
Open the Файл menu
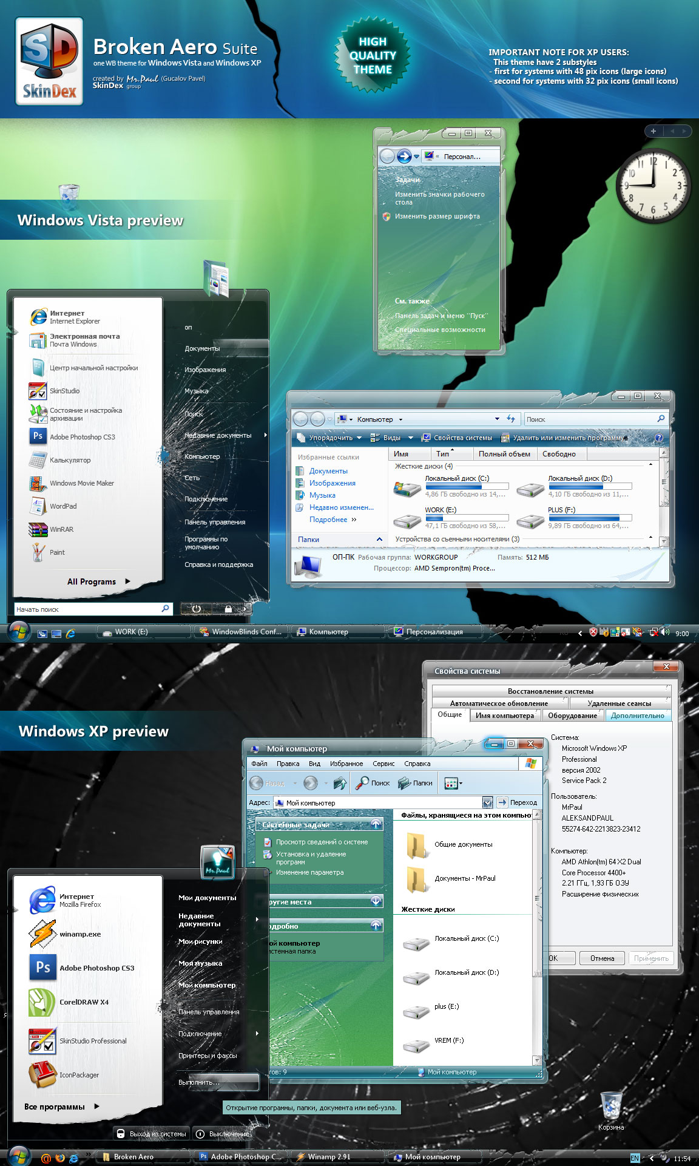pos(260,764)
